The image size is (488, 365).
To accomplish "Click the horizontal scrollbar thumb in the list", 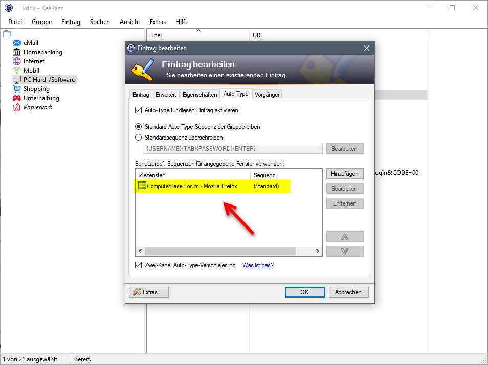I will 220,251.
